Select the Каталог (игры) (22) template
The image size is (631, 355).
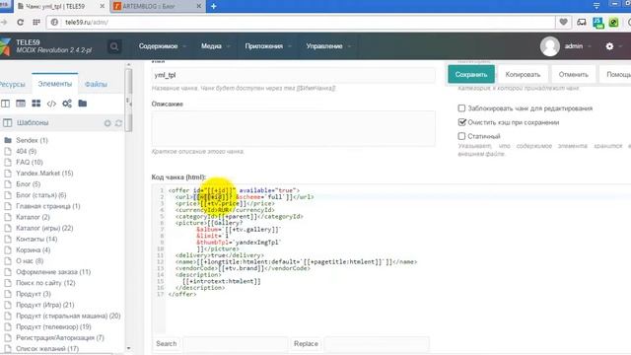[44, 228]
